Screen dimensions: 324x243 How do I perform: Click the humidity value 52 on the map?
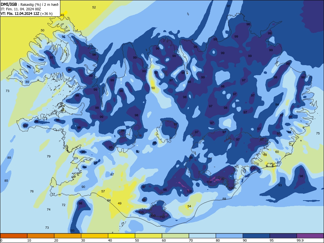tap(94, 7)
